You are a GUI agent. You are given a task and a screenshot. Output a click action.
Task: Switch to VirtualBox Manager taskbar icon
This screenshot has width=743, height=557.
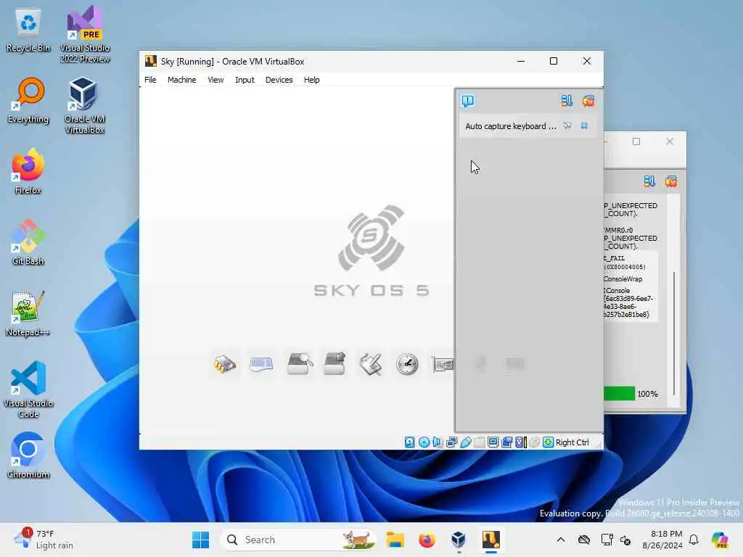(459, 540)
